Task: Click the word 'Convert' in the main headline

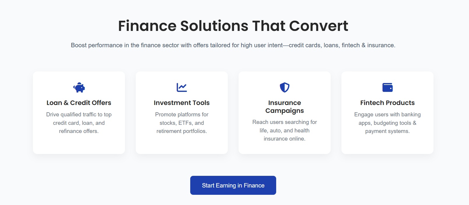Action: (x=318, y=26)
